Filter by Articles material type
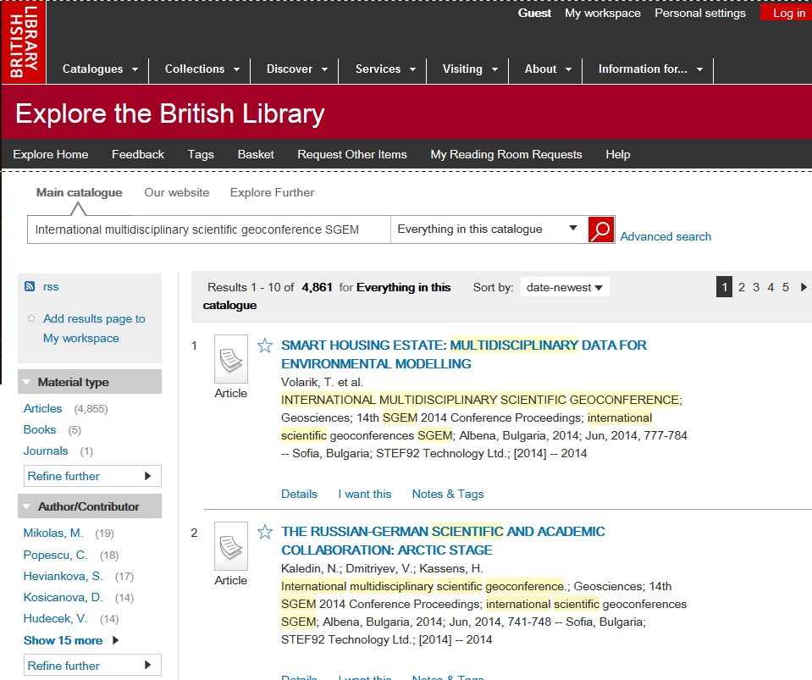 42,409
